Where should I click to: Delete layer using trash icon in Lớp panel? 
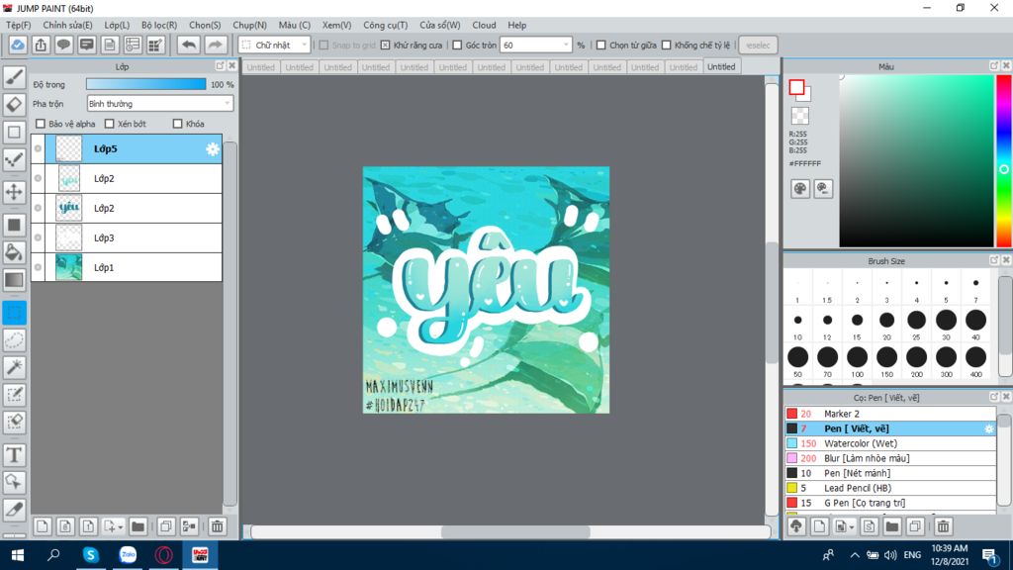(x=217, y=526)
